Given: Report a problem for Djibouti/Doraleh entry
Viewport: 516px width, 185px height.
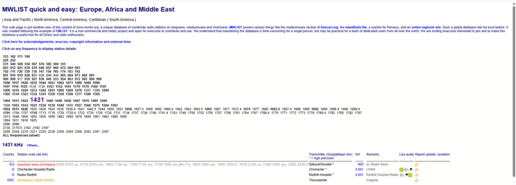Looking at the screenshot, I should (417, 164).
